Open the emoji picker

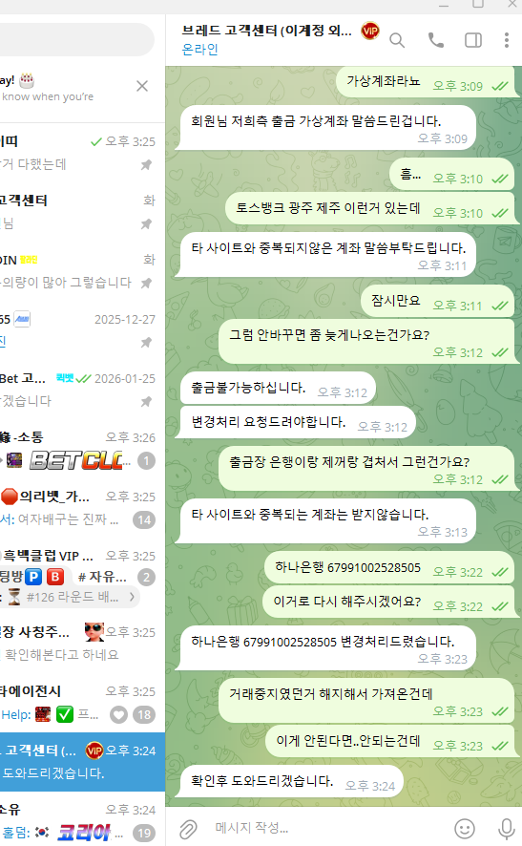[465, 828]
